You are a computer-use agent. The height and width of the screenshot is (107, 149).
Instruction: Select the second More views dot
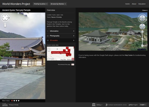(14, 101)
